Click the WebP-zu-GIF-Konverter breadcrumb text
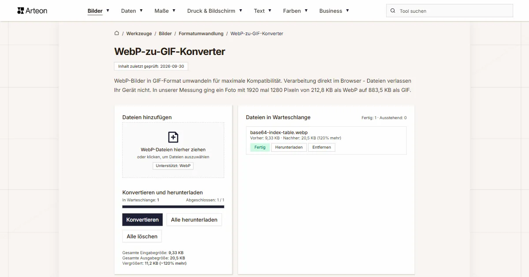 [257, 33]
